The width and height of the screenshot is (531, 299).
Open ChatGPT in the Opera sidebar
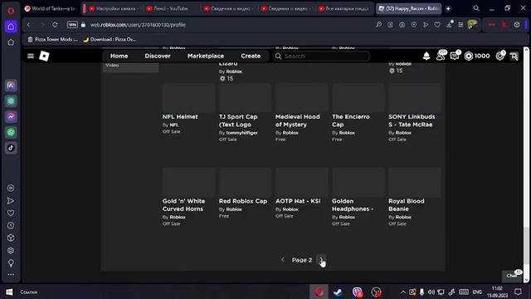pos(11,101)
